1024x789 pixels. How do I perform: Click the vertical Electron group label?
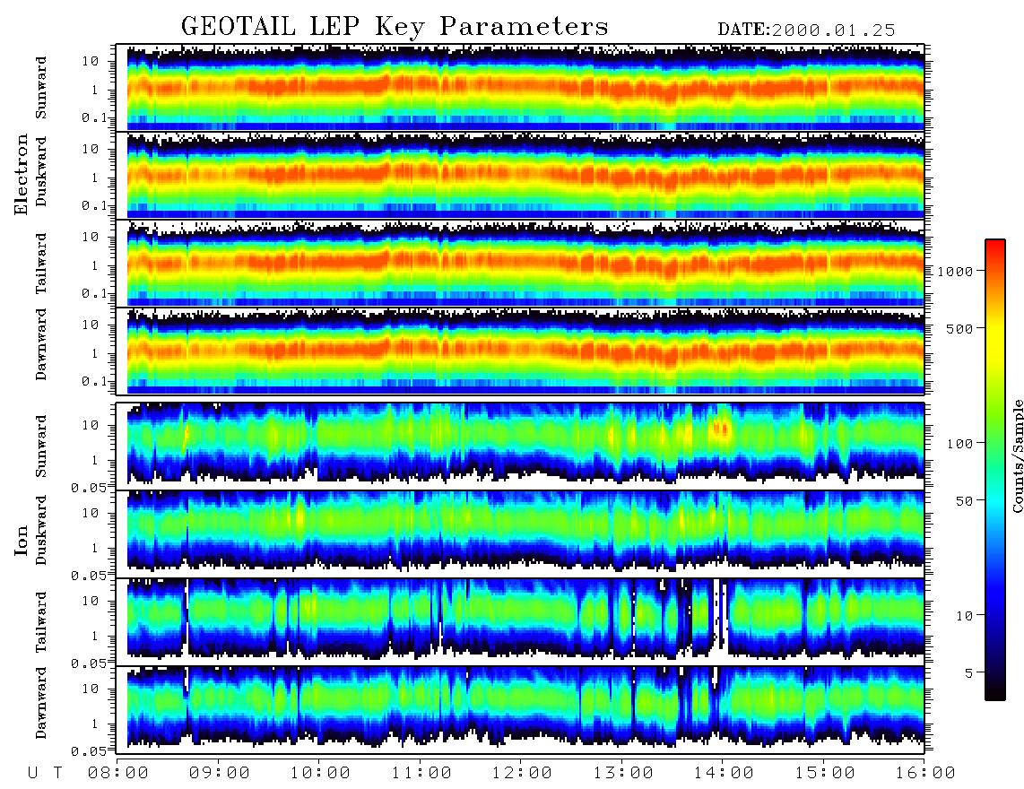pos(21,175)
